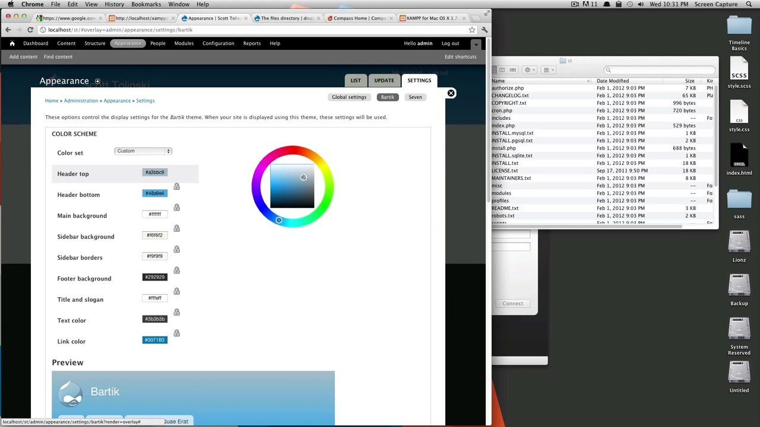Image resolution: width=760 pixels, height=427 pixels.
Task: Toggle lock between Sidebar borders and Footer background
Action: coord(176,270)
